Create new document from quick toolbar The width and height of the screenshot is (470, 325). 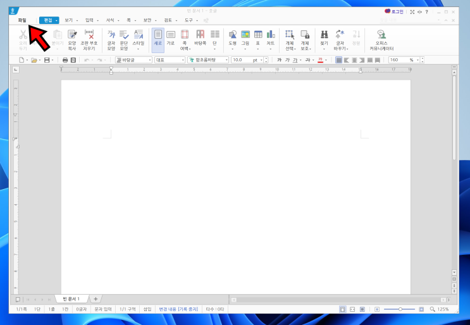click(x=22, y=60)
